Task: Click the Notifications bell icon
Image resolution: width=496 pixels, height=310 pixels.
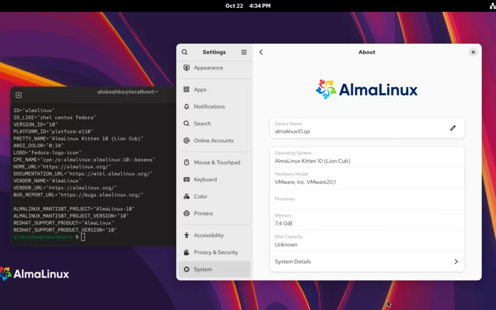Action: click(186, 107)
